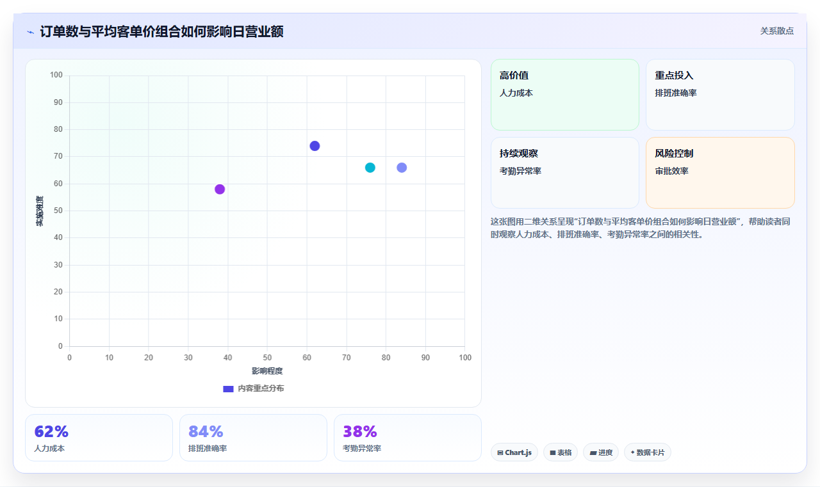
Task: Click 排班准确率 text in 重点投入 card
Action: [x=676, y=93]
